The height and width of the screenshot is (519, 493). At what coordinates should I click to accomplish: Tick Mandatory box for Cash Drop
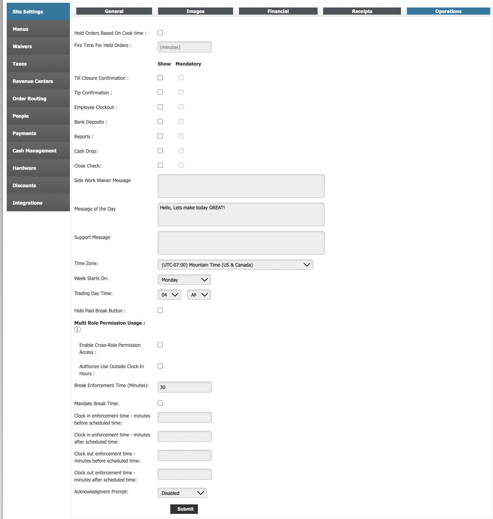coord(181,151)
